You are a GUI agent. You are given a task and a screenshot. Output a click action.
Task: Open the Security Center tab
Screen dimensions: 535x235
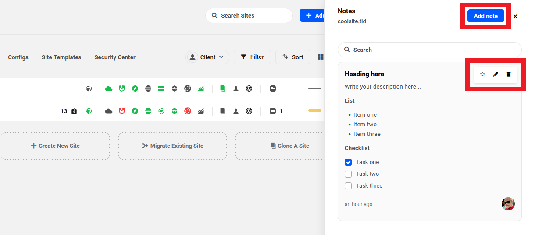click(115, 57)
